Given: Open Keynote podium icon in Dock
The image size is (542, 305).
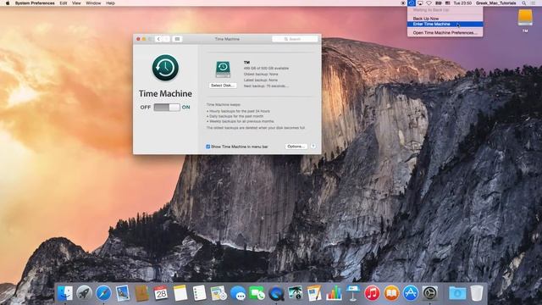Looking at the screenshot, I should pos(353,293).
